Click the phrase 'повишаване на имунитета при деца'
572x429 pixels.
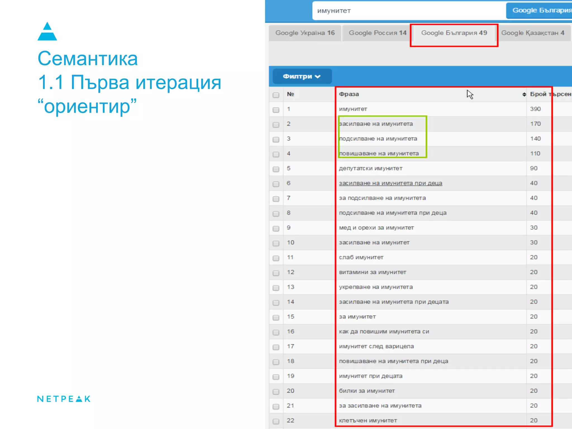[x=394, y=361]
